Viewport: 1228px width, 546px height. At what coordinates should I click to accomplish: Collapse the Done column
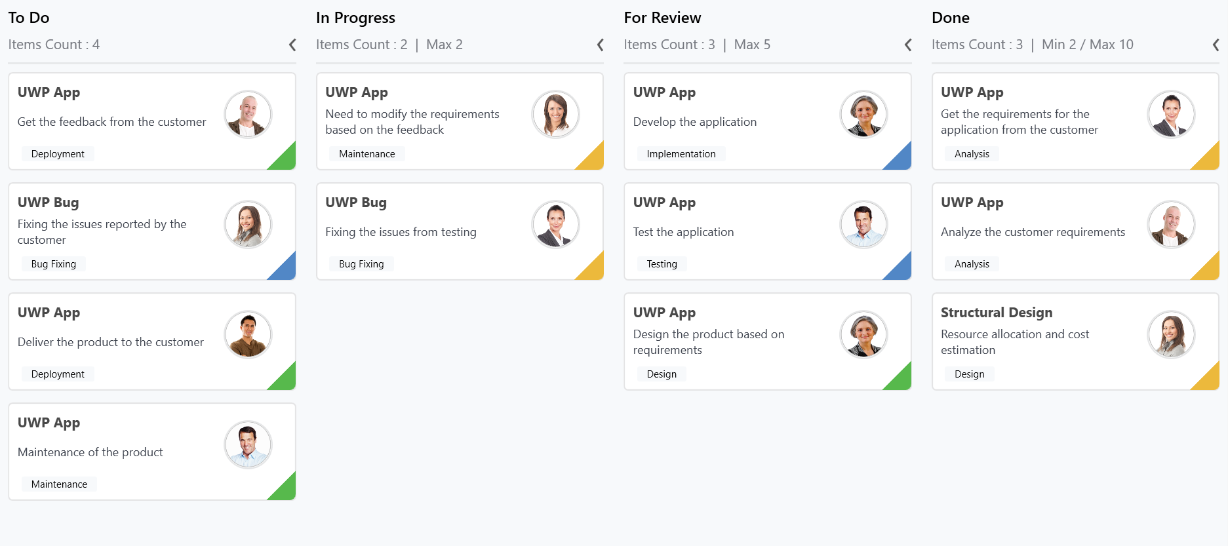tap(1216, 45)
